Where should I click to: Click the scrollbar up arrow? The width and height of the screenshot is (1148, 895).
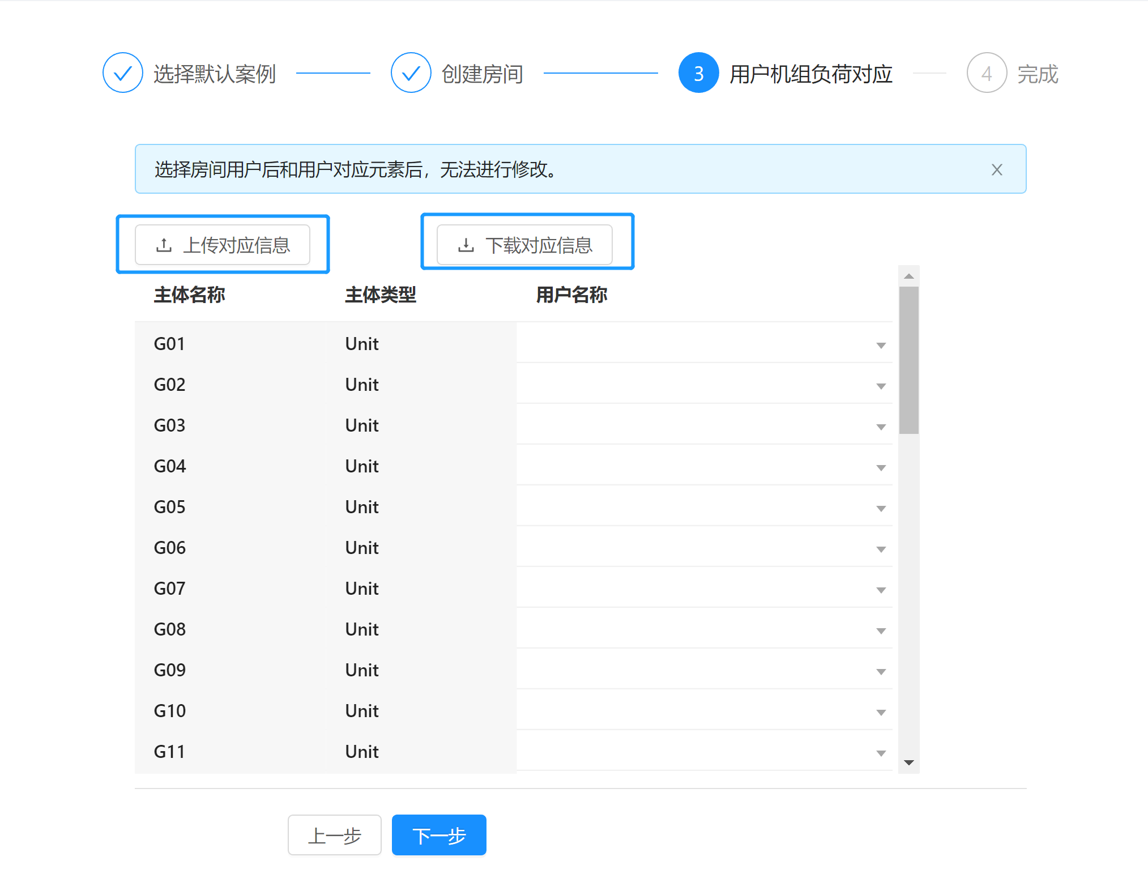coord(909,276)
